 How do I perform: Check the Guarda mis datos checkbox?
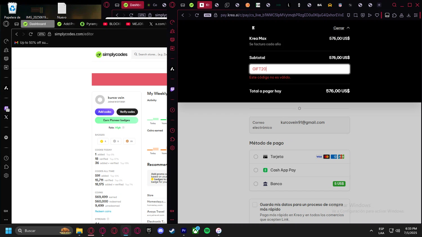pos(255,205)
